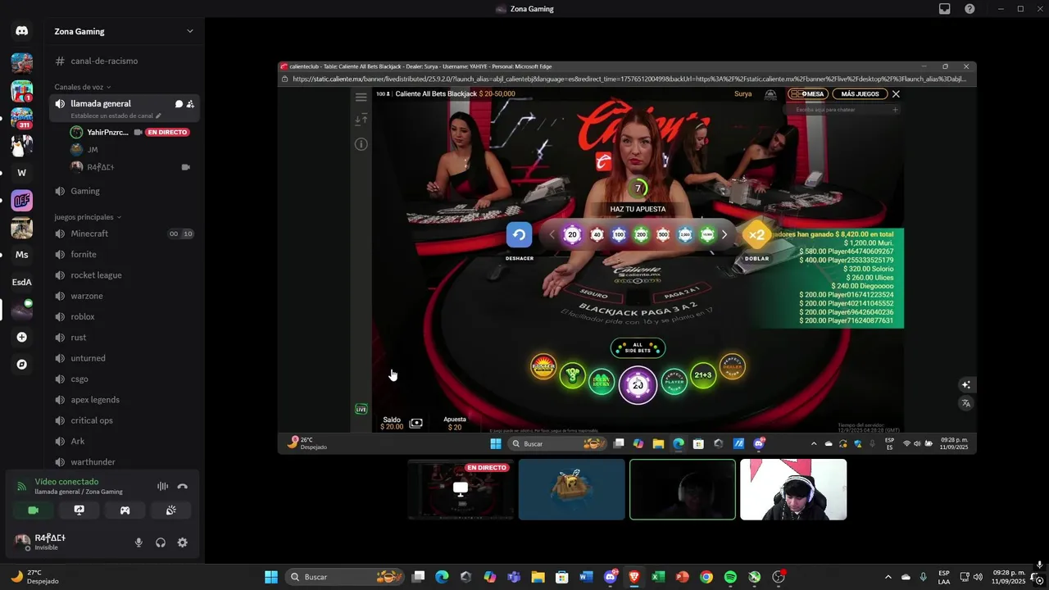Show hidden system tray icons chevron
1049x590 pixels.
point(888,577)
